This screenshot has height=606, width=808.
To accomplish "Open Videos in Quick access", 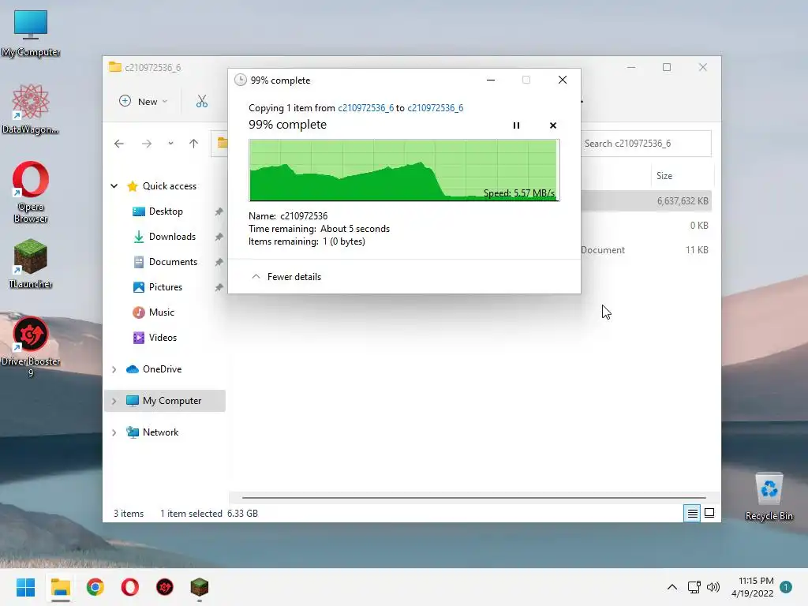I will point(163,338).
